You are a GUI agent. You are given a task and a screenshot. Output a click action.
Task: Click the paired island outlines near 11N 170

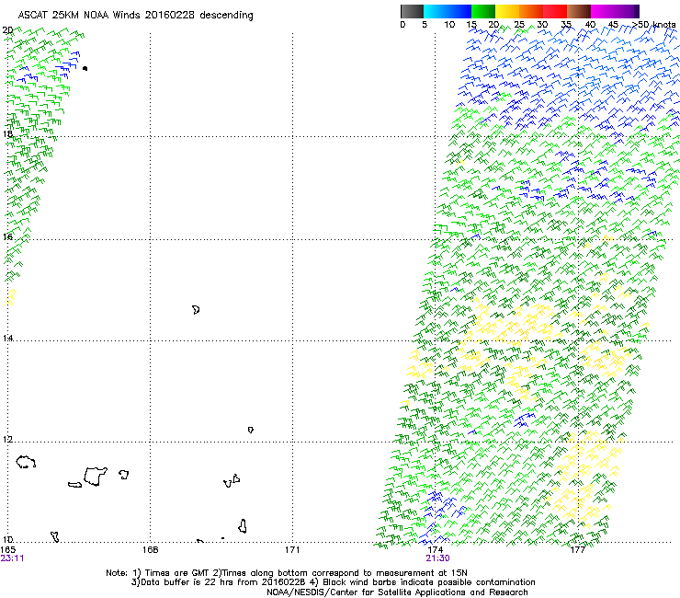(x=232, y=481)
